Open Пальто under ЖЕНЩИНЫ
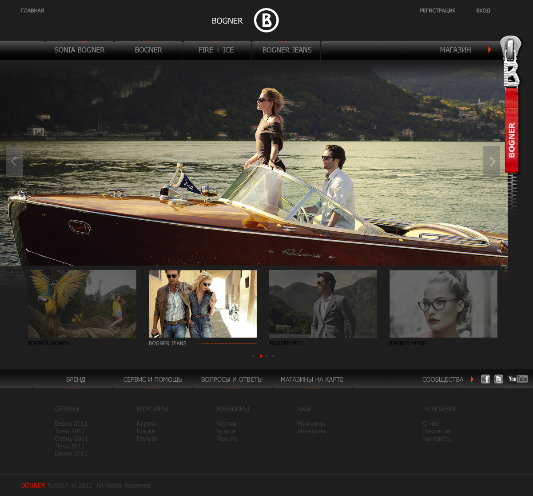The image size is (533, 496). point(226,439)
